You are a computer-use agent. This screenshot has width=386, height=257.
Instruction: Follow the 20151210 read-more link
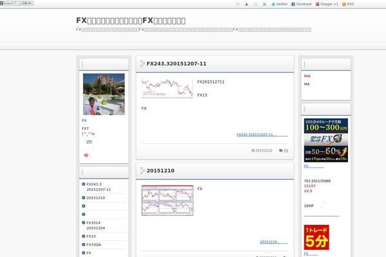[274, 242]
